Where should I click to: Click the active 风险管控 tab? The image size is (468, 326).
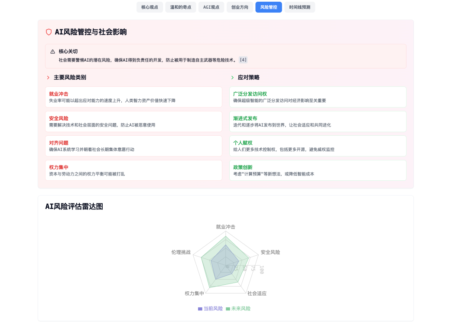click(x=269, y=7)
